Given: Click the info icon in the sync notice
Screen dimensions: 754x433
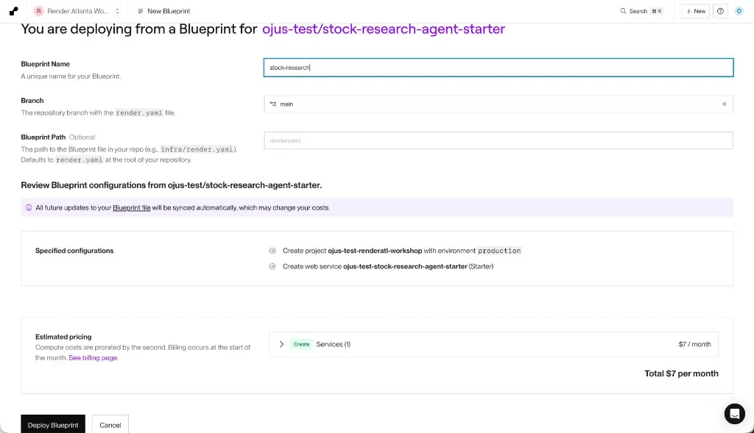Looking at the screenshot, I should 29,208.
